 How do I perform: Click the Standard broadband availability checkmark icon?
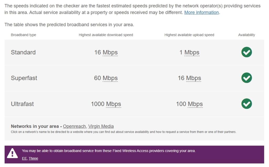point(246,52)
